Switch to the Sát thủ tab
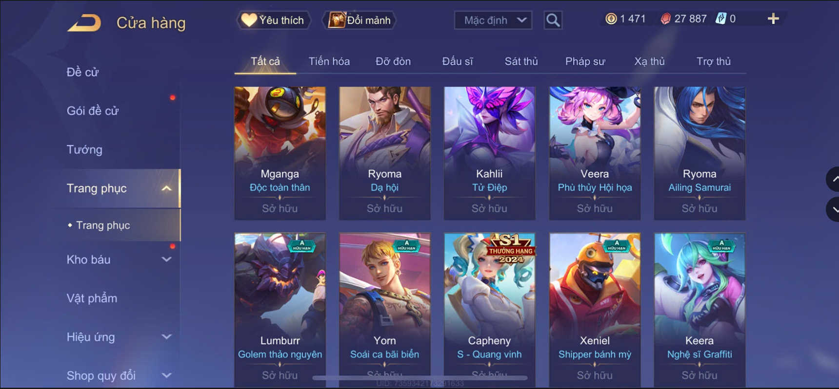 (521, 61)
